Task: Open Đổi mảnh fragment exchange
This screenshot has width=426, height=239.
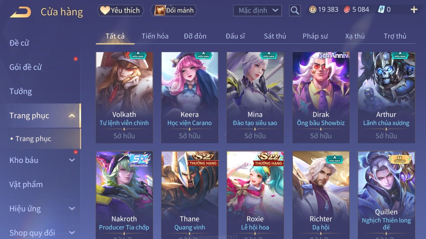Action: (x=174, y=10)
